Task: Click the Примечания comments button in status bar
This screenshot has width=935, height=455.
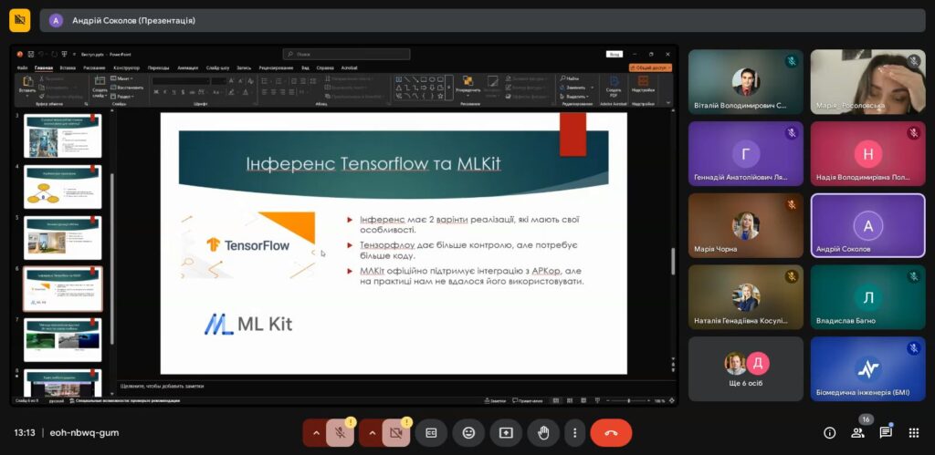Action: point(527,401)
